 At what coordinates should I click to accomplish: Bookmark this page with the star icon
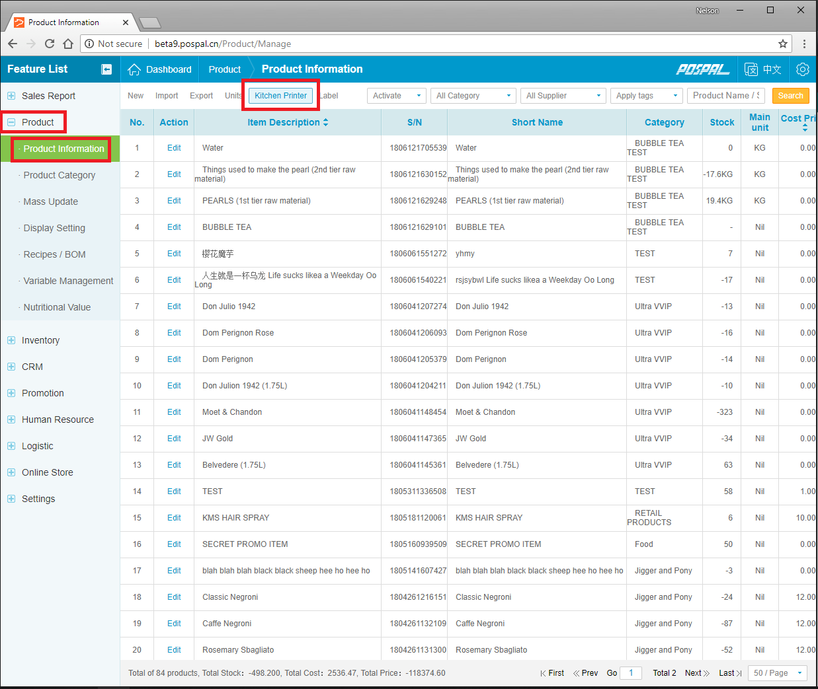point(783,44)
